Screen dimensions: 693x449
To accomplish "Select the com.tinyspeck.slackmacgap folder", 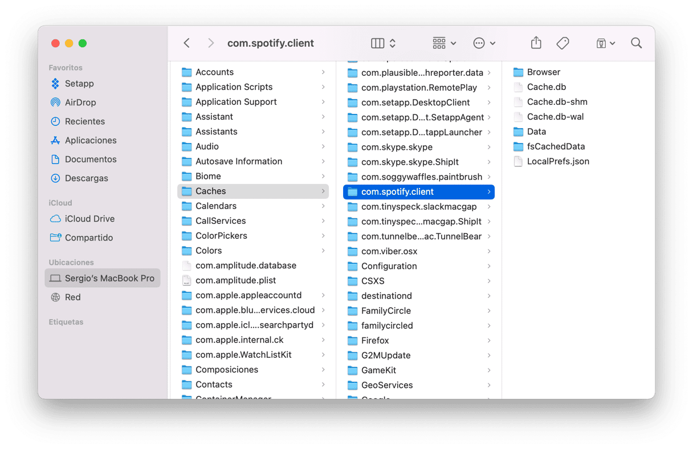I will [x=419, y=207].
